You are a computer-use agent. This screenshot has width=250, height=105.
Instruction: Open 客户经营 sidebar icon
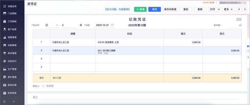(5, 29)
